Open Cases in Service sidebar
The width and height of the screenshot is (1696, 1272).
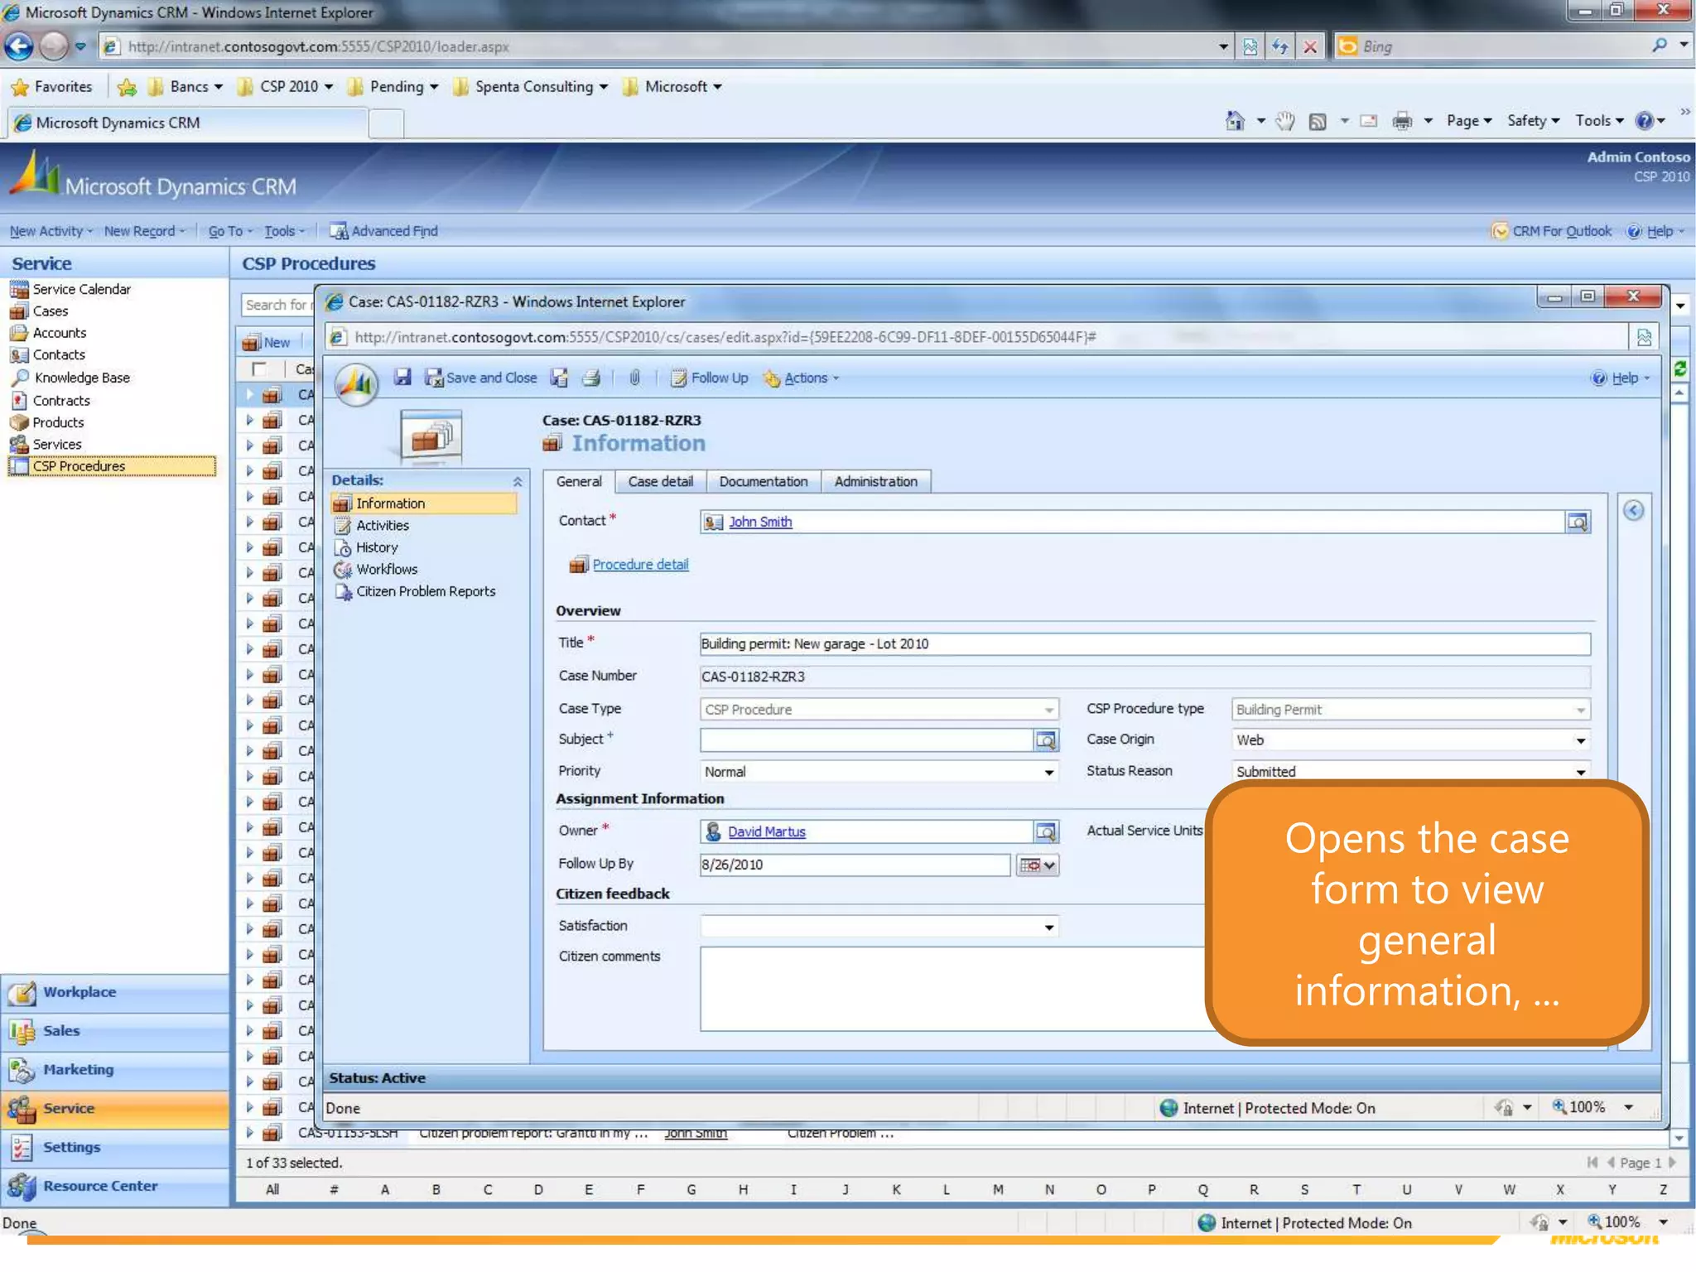coord(51,311)
